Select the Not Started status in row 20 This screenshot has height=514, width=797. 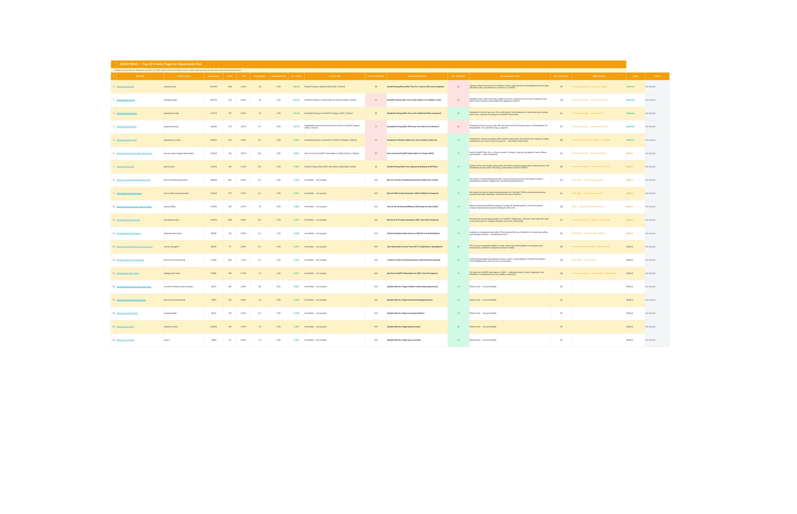(x=650, y=340)
